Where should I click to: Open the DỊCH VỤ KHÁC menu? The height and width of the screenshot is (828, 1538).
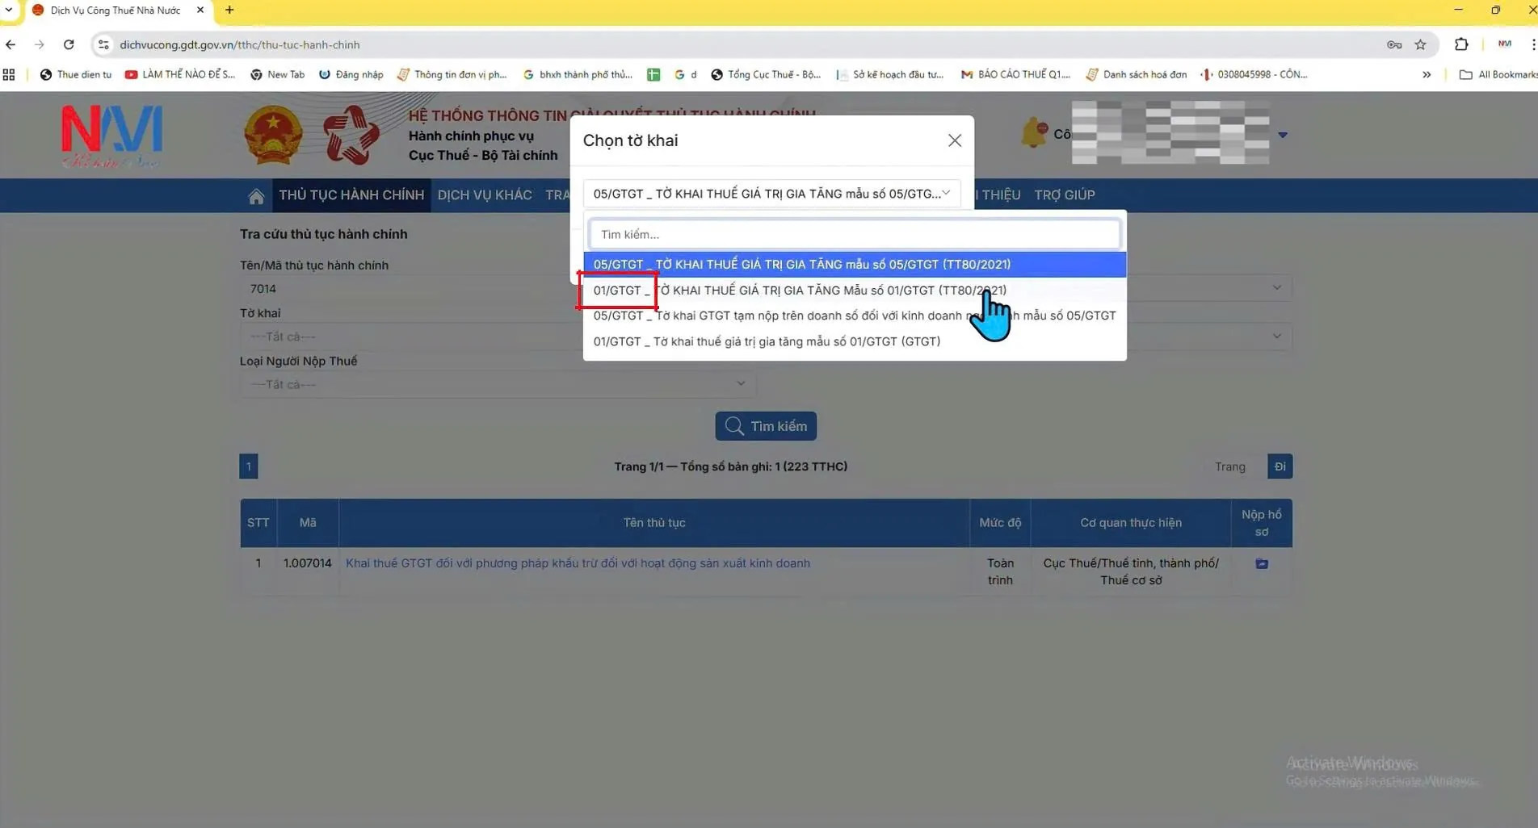click(484, 195)
